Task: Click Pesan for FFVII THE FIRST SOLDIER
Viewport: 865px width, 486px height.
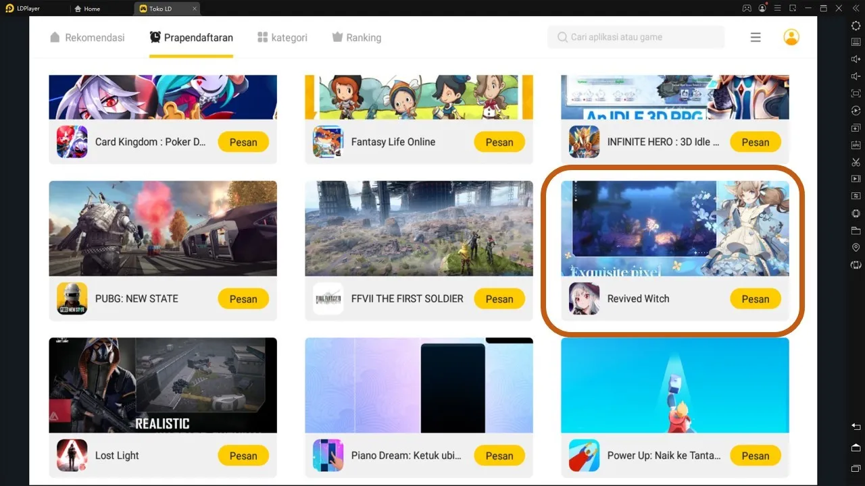Action: 499,298
